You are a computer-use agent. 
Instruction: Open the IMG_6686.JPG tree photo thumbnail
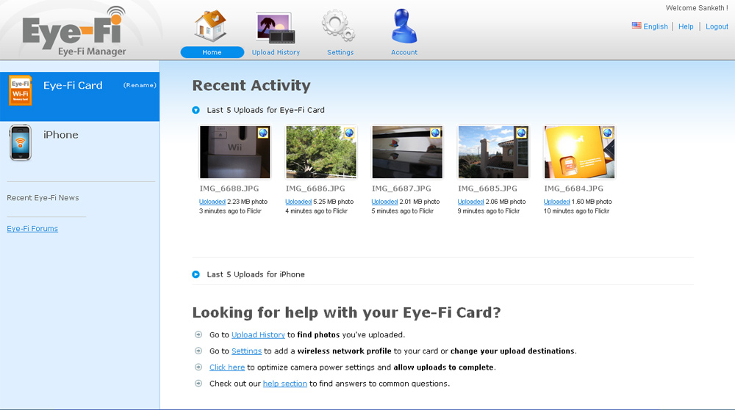pyautogui.click(x=321, y=152)
